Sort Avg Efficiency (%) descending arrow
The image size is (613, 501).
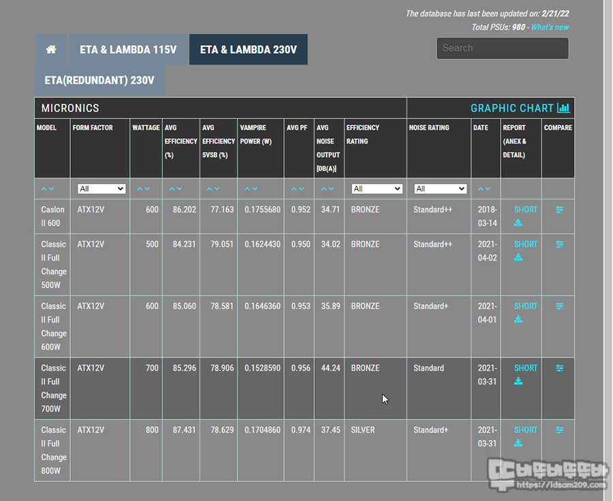[x=179, y=189]
